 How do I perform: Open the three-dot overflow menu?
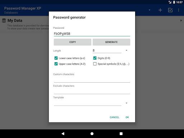(179, 10)
